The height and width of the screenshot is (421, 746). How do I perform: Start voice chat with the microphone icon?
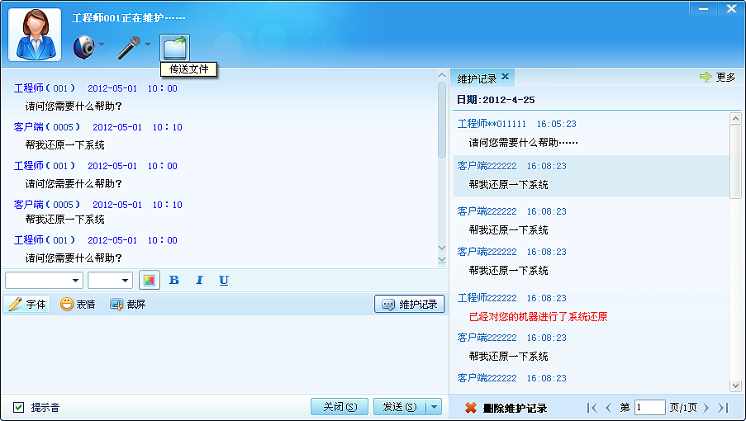(129, 48)
